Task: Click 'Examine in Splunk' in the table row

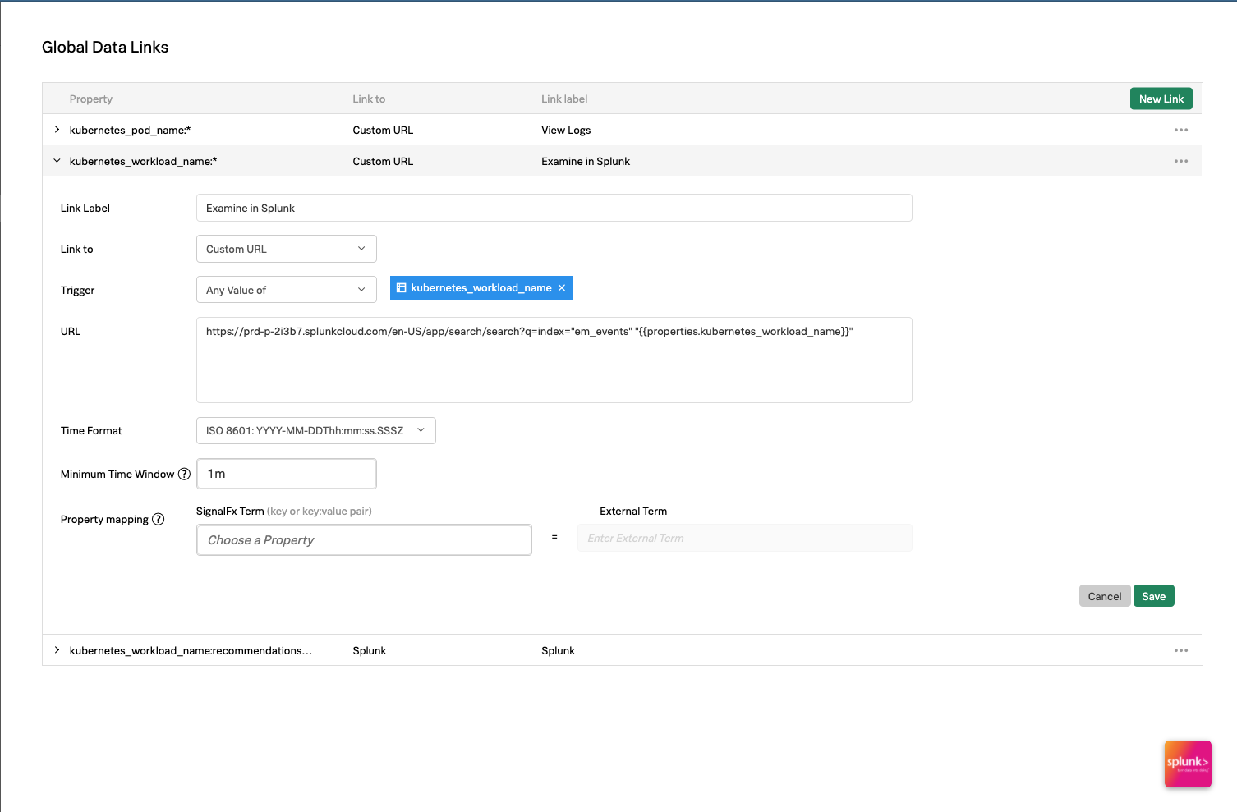Action: pyautogui.click(x=586, y=161)
